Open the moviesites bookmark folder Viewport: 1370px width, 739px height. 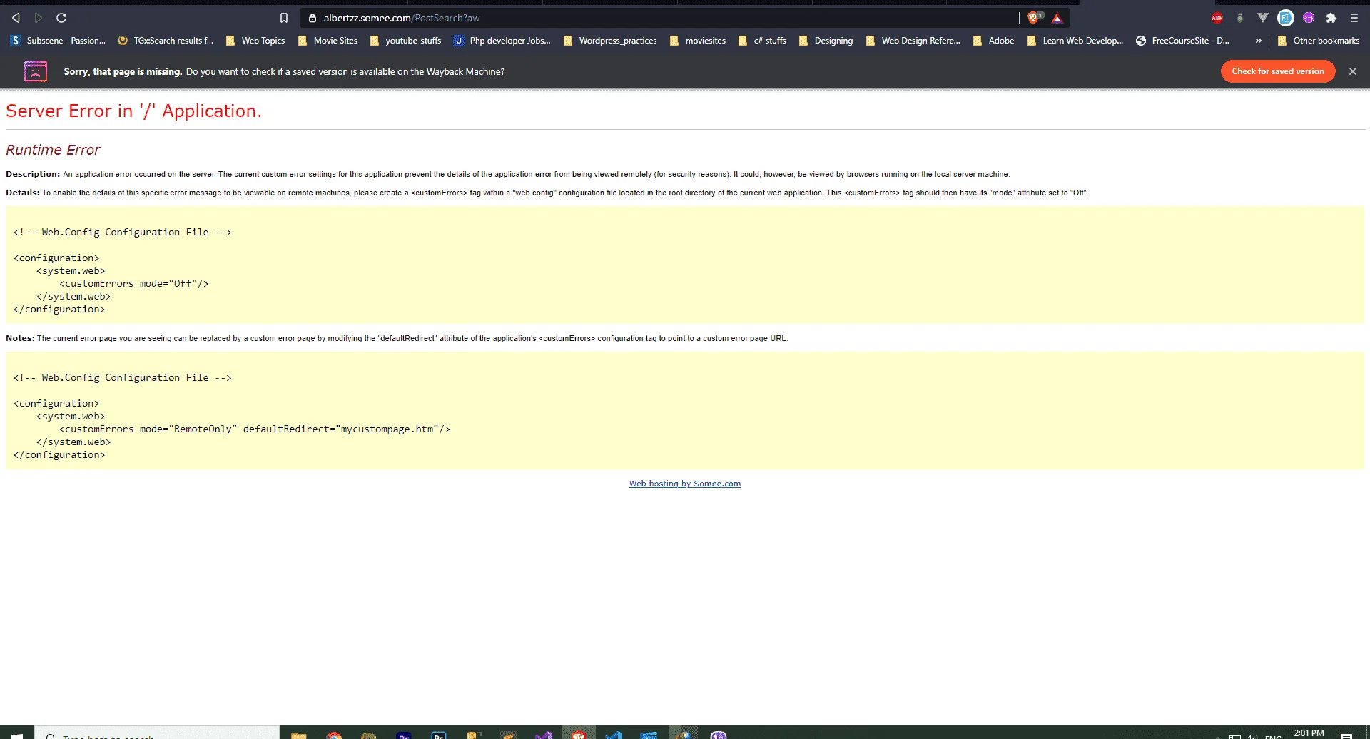(698, 41)
